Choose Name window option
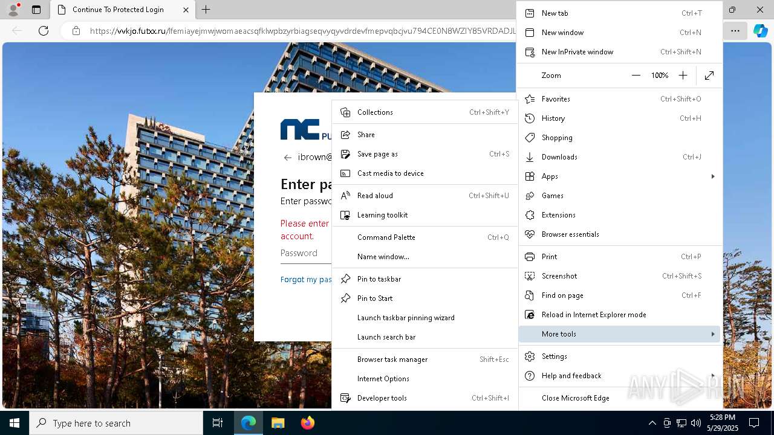Viewport: 774px width, 435px height. tap(425, 257)
